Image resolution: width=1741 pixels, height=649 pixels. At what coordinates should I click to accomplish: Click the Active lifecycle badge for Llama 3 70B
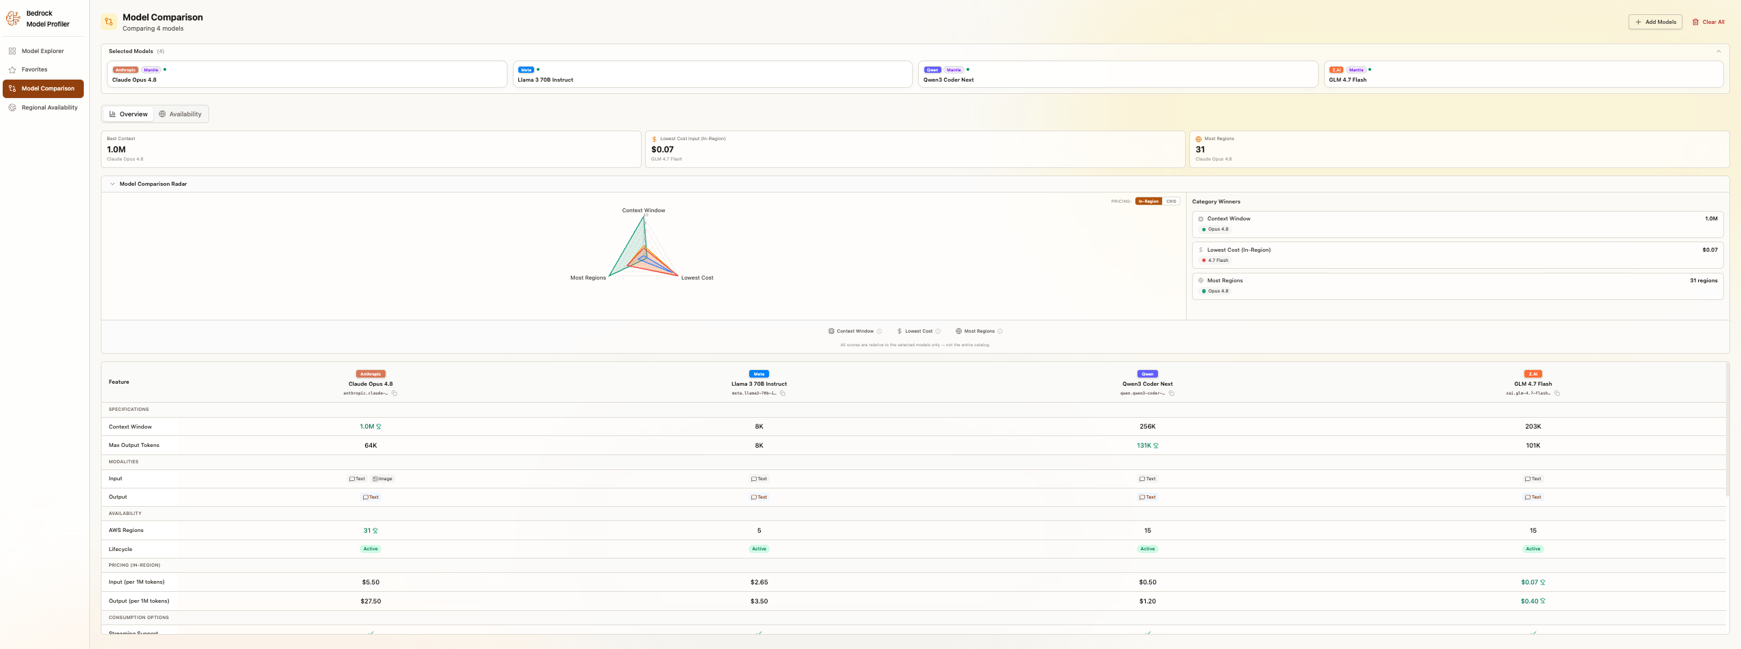click(x=759, y=549)
